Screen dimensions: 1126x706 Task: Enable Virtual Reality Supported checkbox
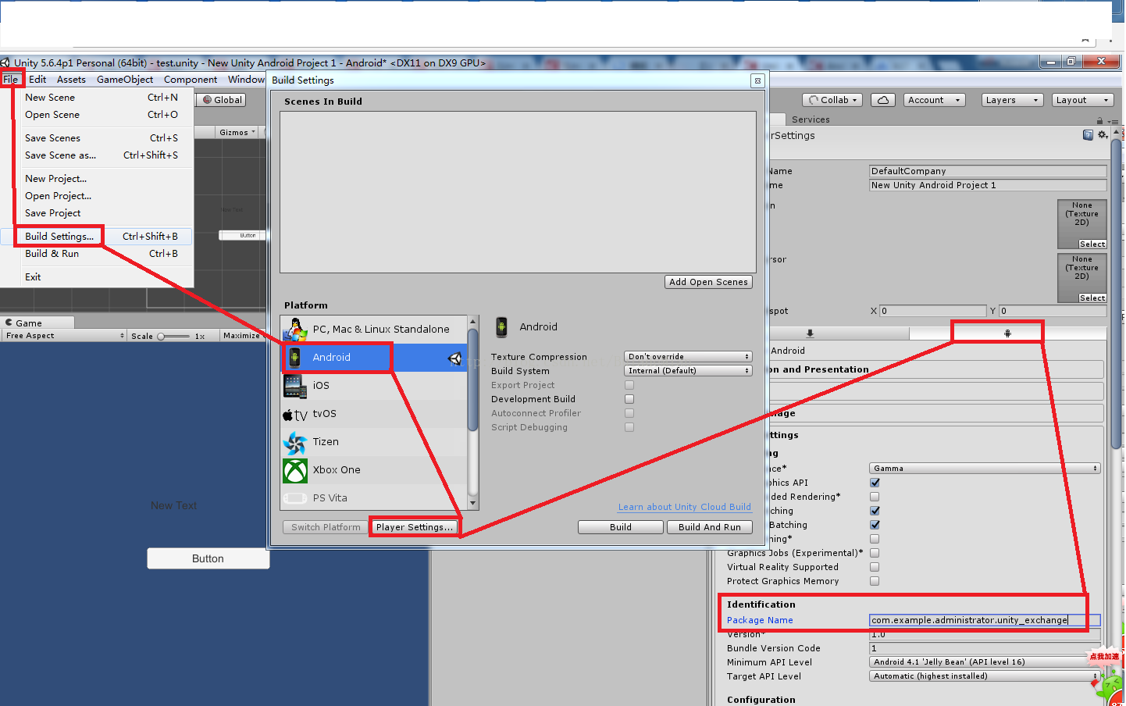coord(875,567)
